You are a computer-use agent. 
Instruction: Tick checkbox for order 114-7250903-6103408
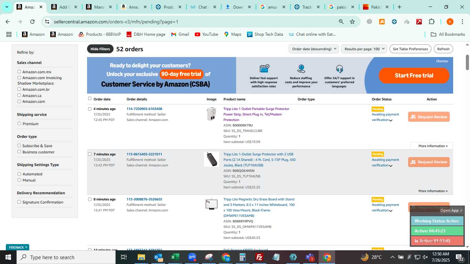90,109
